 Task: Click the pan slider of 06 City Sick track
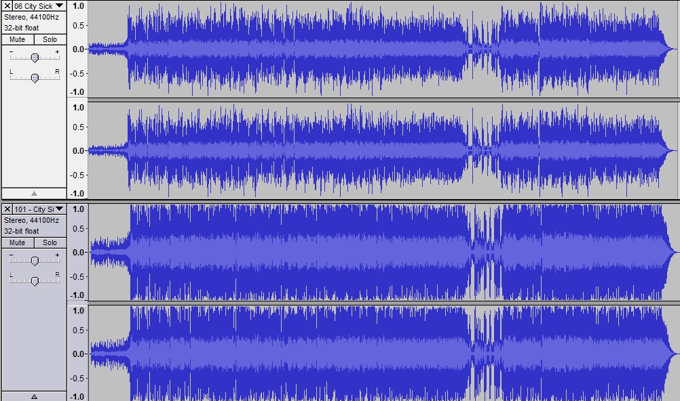(x=35, y=77)
